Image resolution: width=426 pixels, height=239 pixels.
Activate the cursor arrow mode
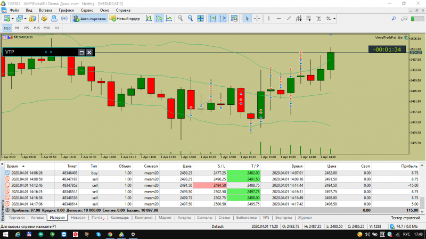[x=247, y=19]
